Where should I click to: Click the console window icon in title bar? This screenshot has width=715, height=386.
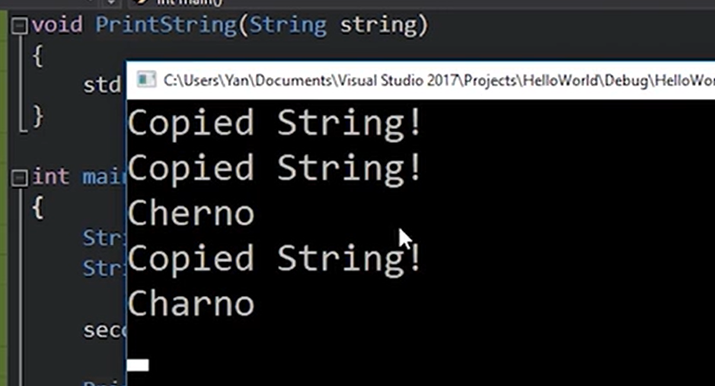click(x=146, y=80)
